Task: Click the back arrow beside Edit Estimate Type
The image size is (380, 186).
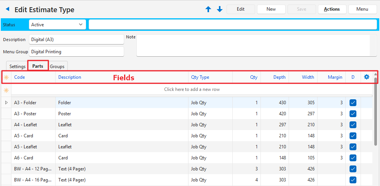Action: click(x=7, y=9)
